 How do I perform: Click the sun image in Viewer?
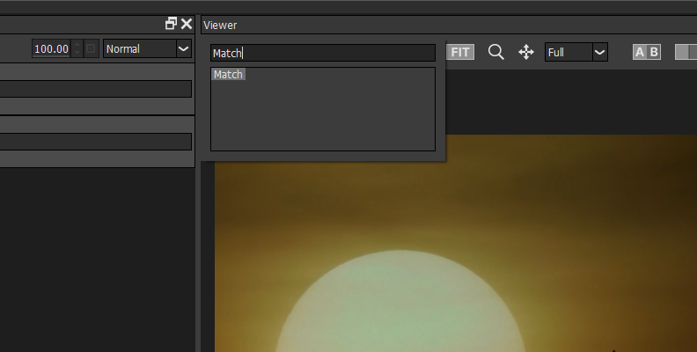coord(400,302)
